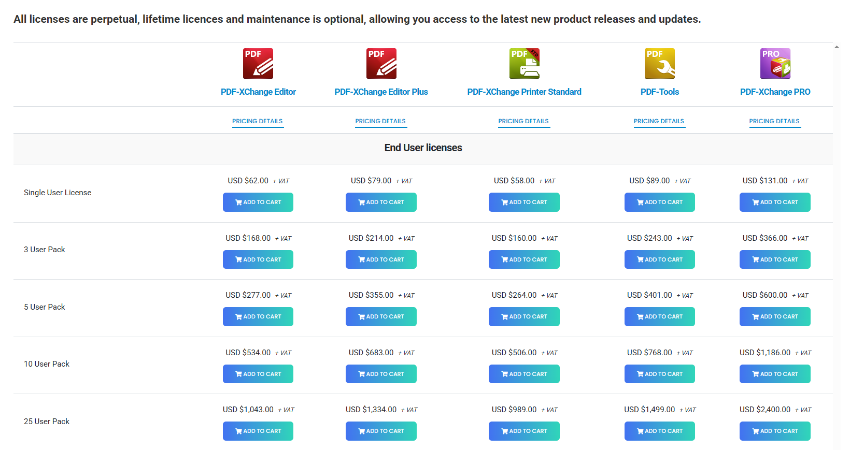Add single user PDF-XChange Editor to cart
Screen dimensions: 850x450
point(258,202)
